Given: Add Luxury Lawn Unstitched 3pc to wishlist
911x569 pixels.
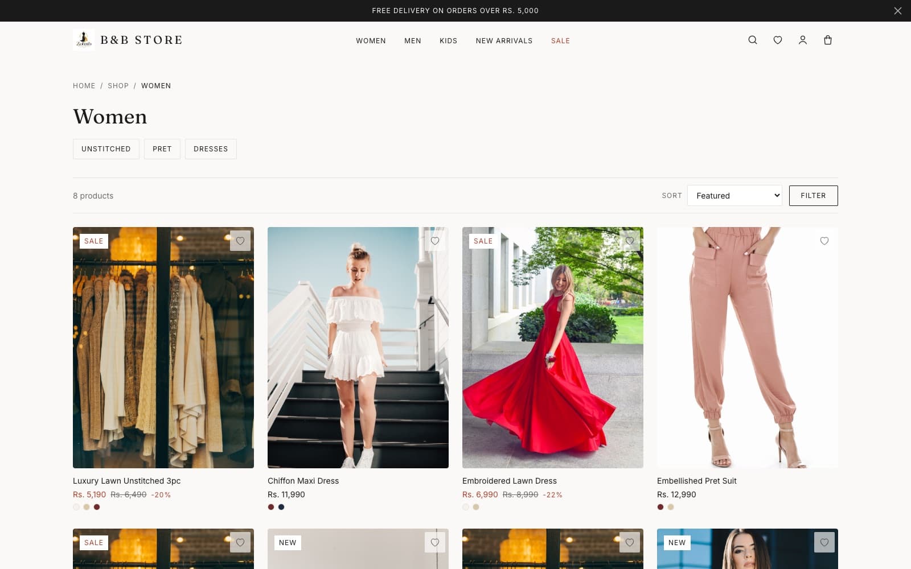Looking at the screenshot, I should [240, 241].
